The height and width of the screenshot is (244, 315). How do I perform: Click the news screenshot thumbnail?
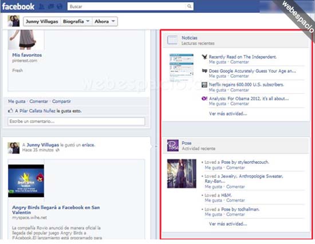pos(182,68)
